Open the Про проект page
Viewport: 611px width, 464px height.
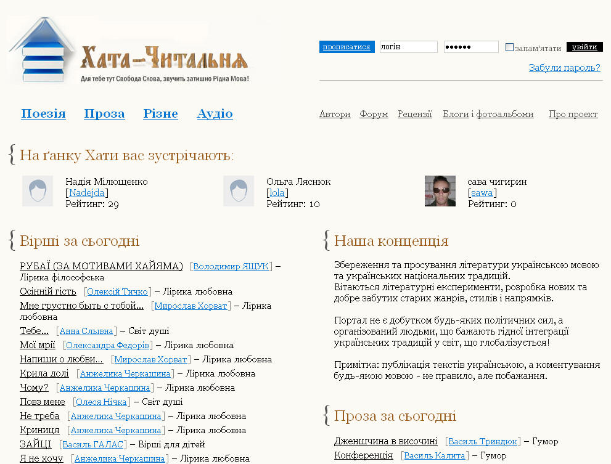point(573,114)
